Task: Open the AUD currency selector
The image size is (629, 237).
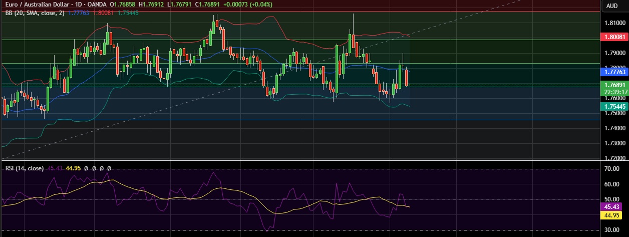Action: [612, 6]
